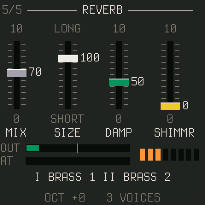Click the value 50 beside DAMP slider

tap(138, 81)
